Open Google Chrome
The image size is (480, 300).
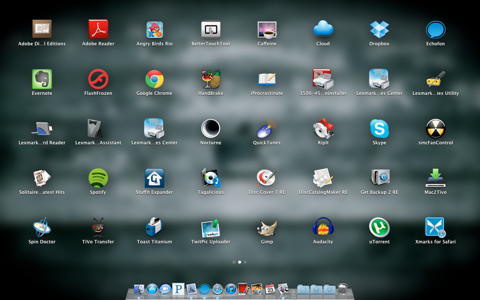154,79
